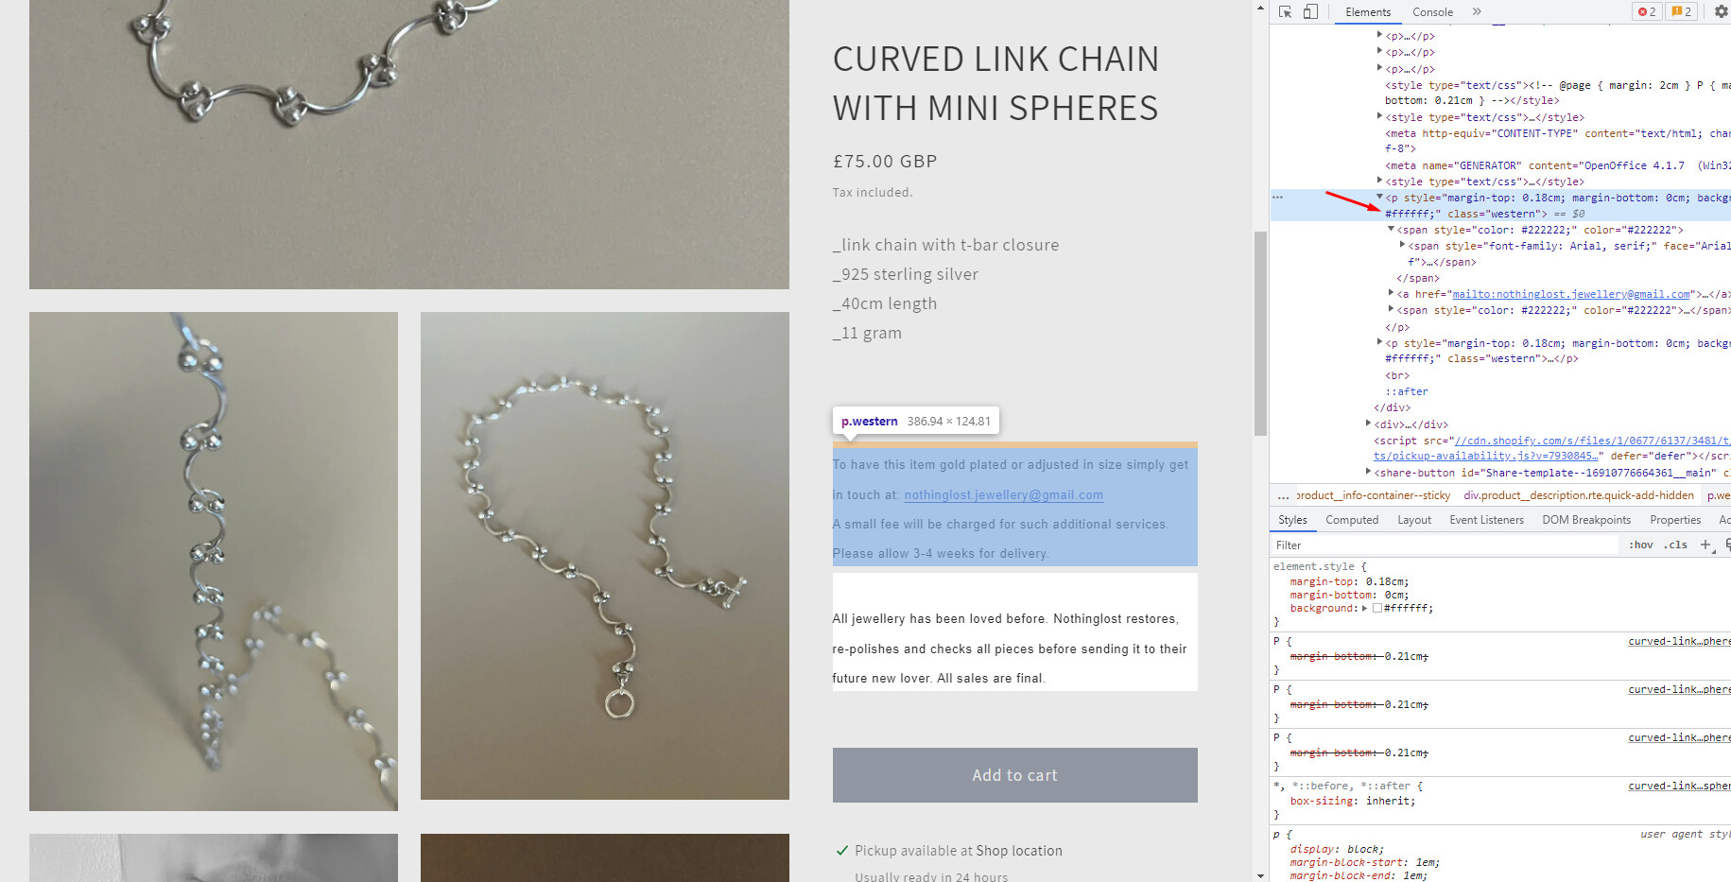Open the Computed styles tab
Image resolution: width=1731 pixels, height=882 pixels.
click(x=1352, y=520)
